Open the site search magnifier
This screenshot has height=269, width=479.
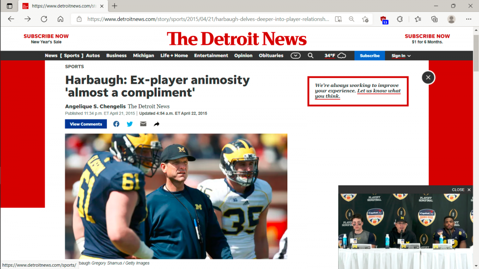coord(310,55)
